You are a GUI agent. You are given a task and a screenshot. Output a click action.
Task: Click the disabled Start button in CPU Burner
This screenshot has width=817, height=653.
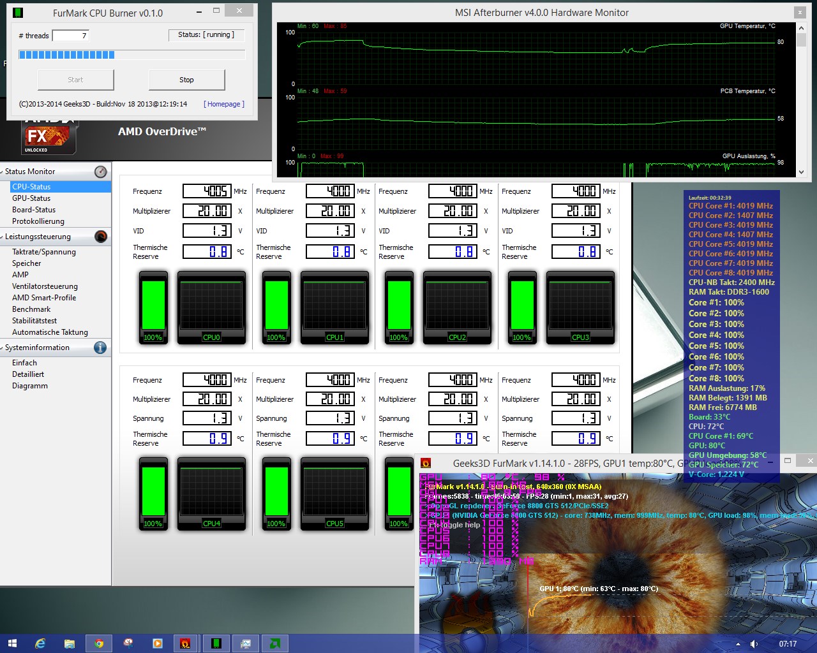coord(75,80)
